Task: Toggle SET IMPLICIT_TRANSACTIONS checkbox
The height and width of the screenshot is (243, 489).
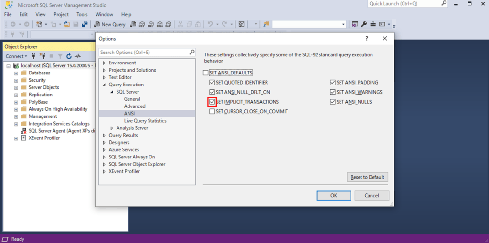Action: (x=212, y=102)
